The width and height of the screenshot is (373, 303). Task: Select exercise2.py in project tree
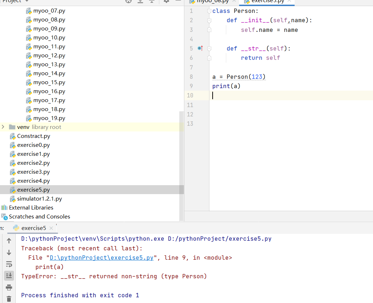pyautogui.click(x=30, y=163)
